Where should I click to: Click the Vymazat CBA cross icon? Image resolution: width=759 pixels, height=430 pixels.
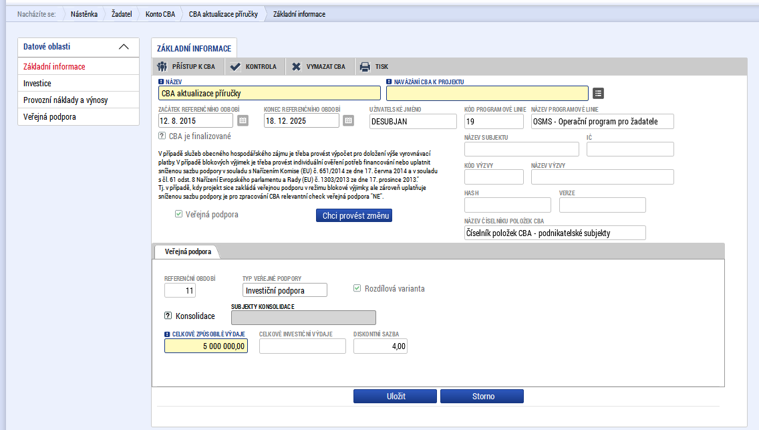tap(296, 67)
